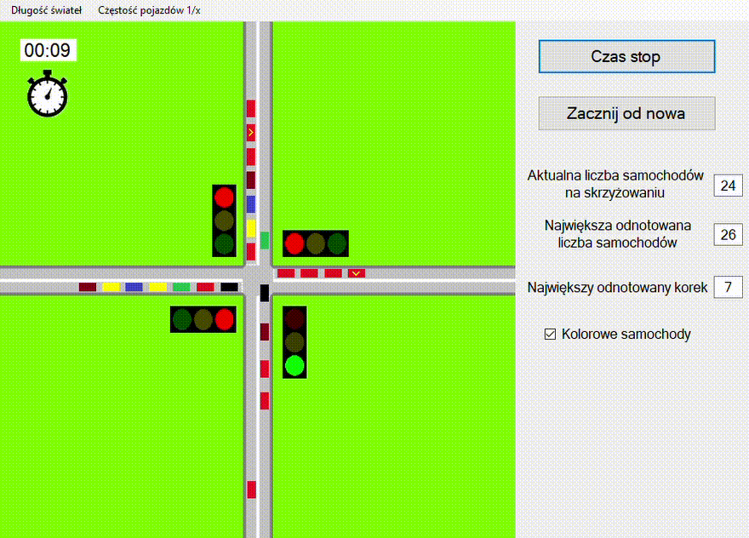Click the black car on the left horizontal road
749x538 pixels.
point(229,287)
